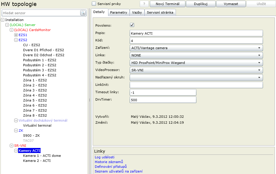Viewport: 276px width, 174px height.
Task: Select Kamera 2 - ACTI
Action: (x=37, y=161)
